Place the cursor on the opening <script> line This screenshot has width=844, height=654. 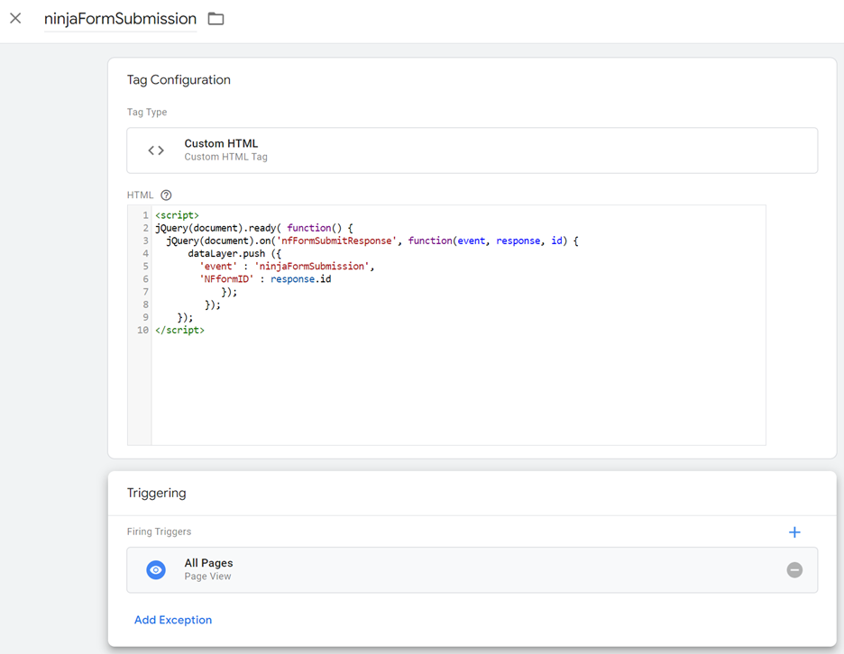click(177, 216)
